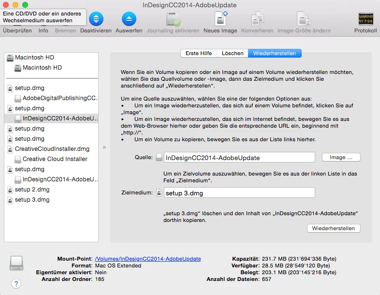Click the Überprüfen toolbar label
This screenshot has width=380, height=295.
[17, 30]
